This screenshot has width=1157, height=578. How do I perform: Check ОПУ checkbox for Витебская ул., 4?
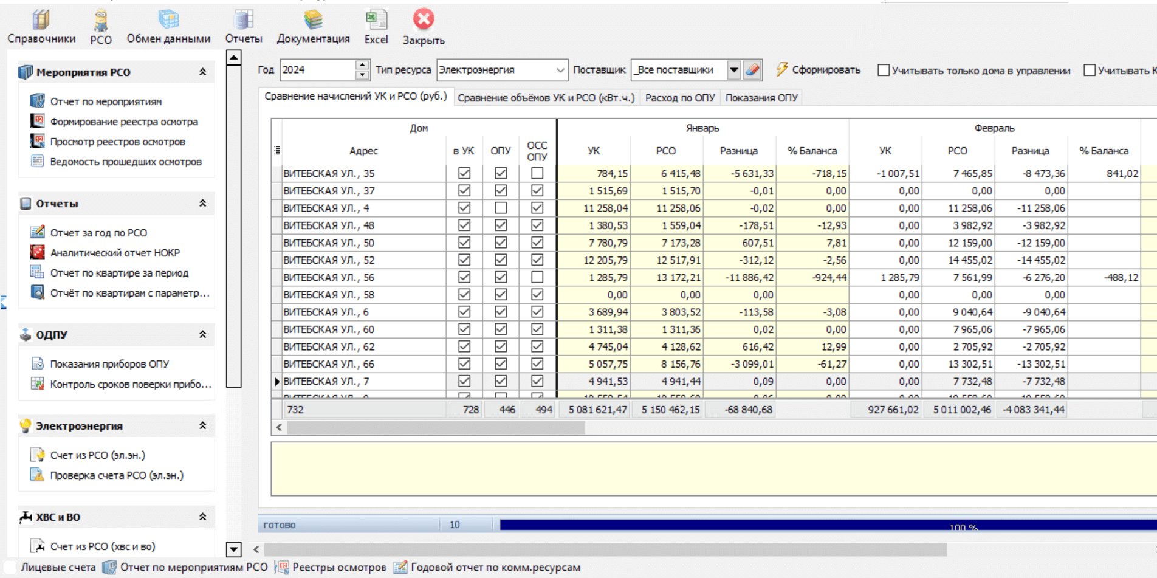pos(500,208)
